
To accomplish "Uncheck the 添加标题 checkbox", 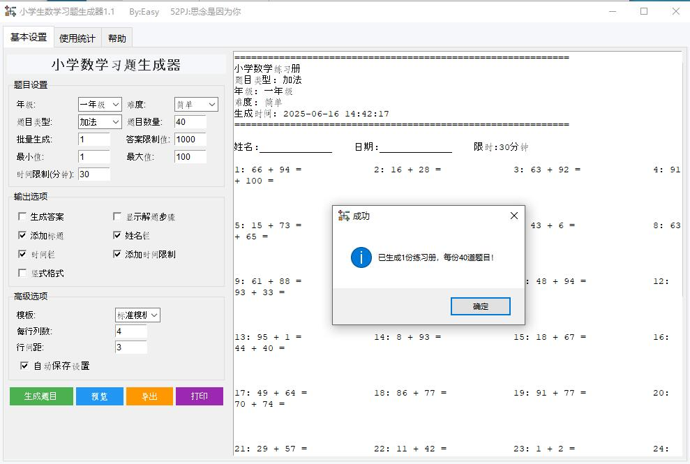I will [22, 235].
